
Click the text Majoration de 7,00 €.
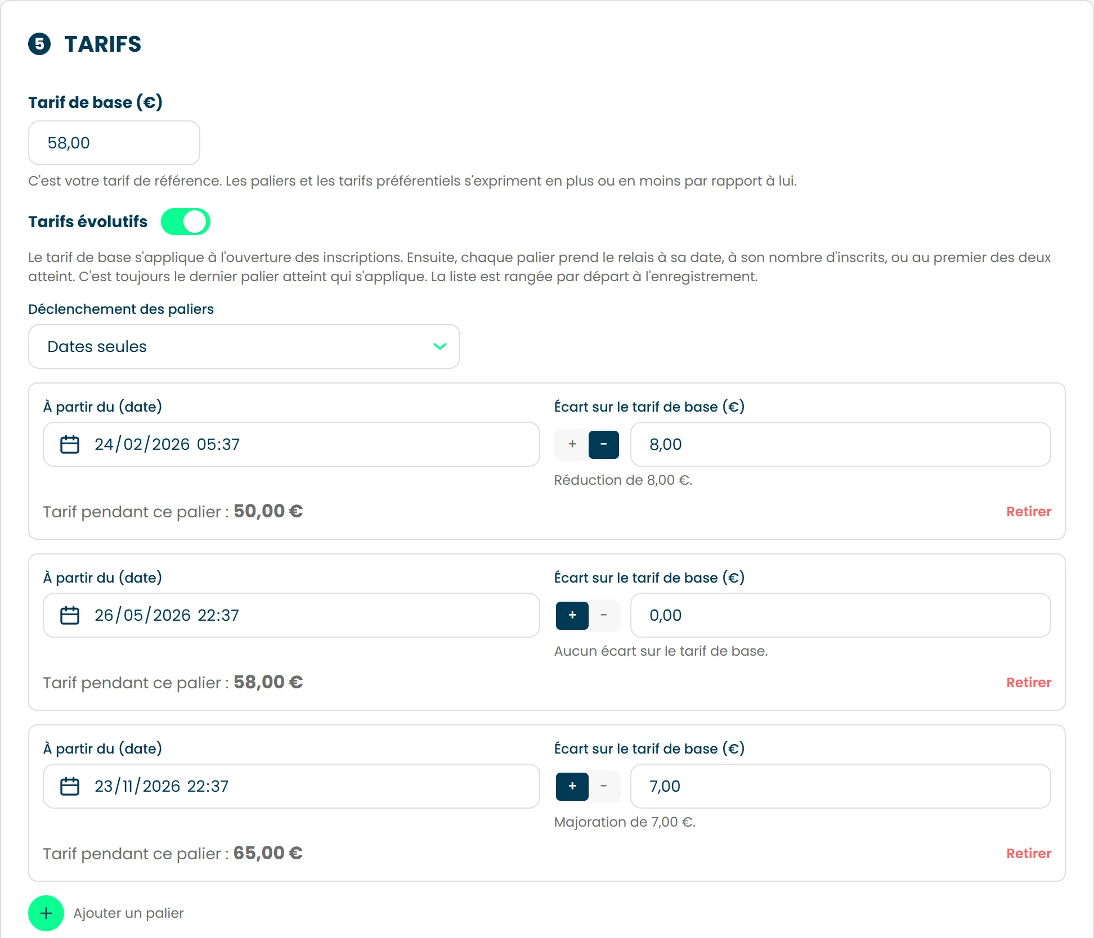625,822
